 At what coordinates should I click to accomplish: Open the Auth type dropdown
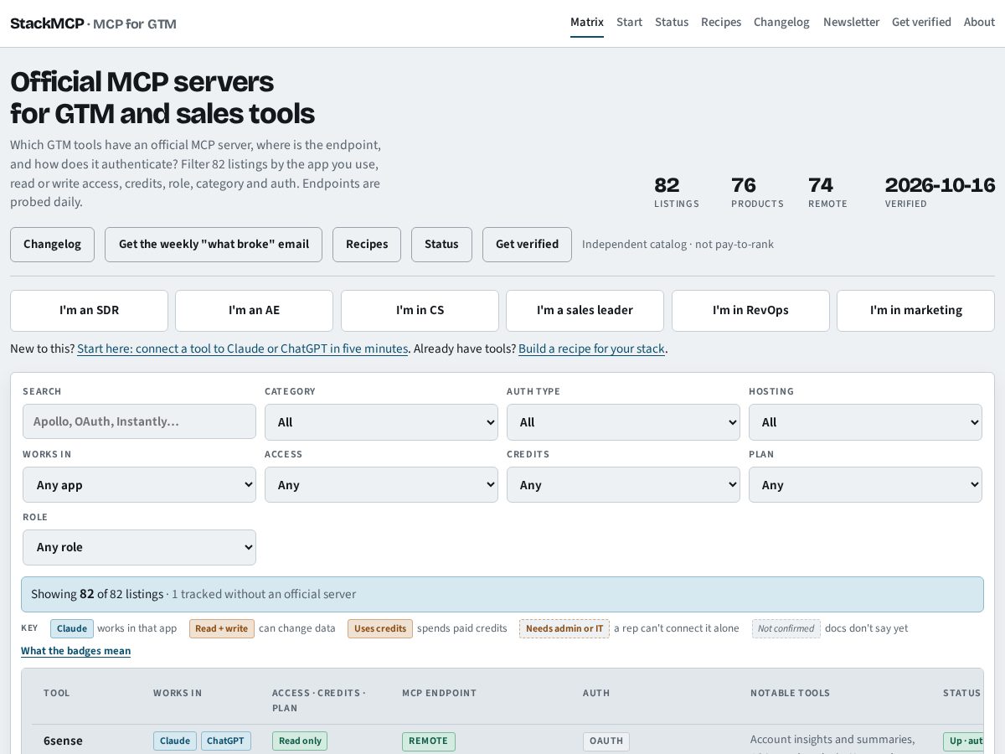pos(623,422)
